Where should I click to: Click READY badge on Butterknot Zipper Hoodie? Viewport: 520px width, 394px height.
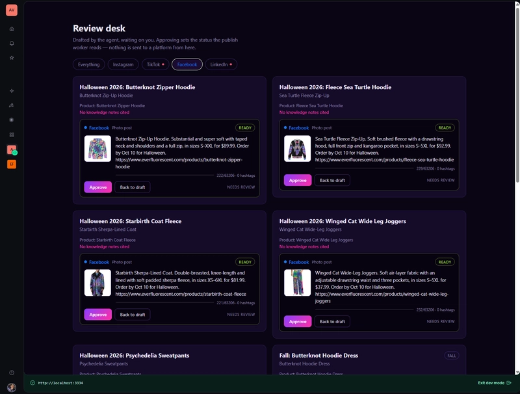tap(245, 127)
